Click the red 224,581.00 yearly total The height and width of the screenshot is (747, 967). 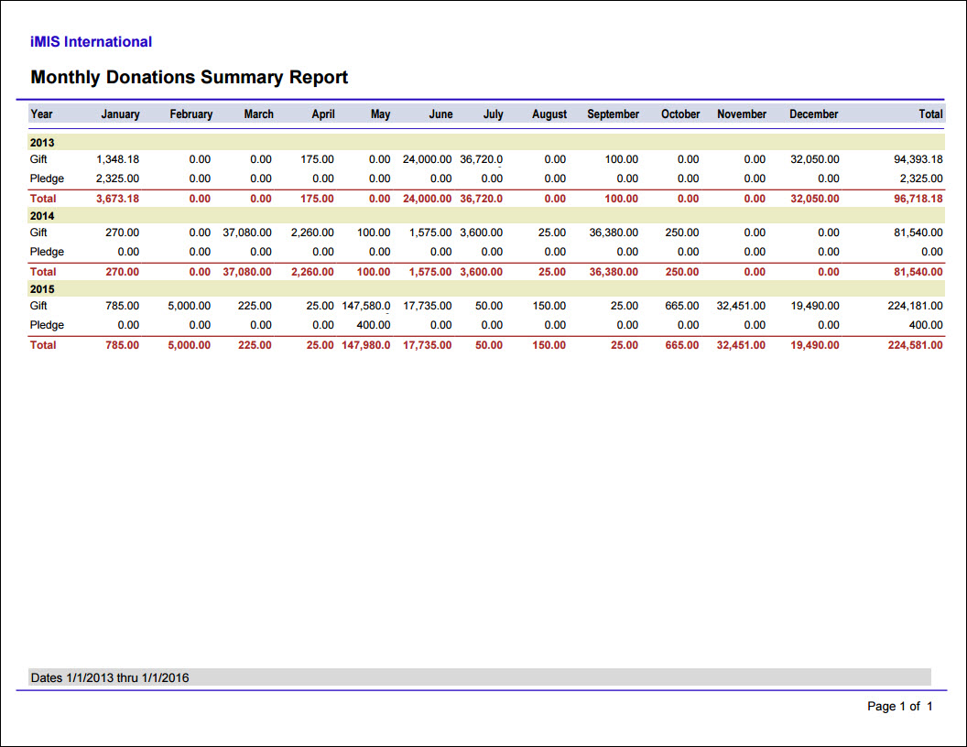915,345
